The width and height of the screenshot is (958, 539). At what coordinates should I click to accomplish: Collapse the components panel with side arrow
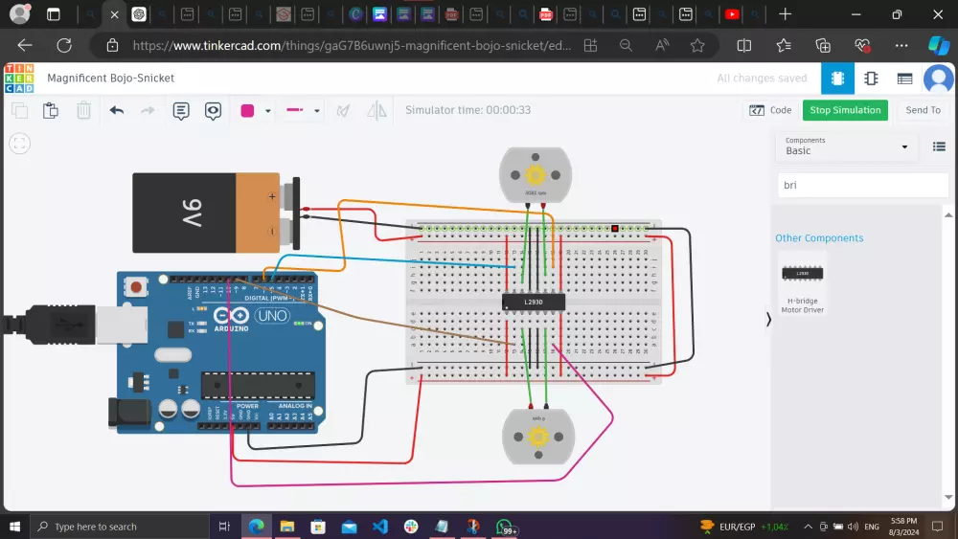point(768,320)
